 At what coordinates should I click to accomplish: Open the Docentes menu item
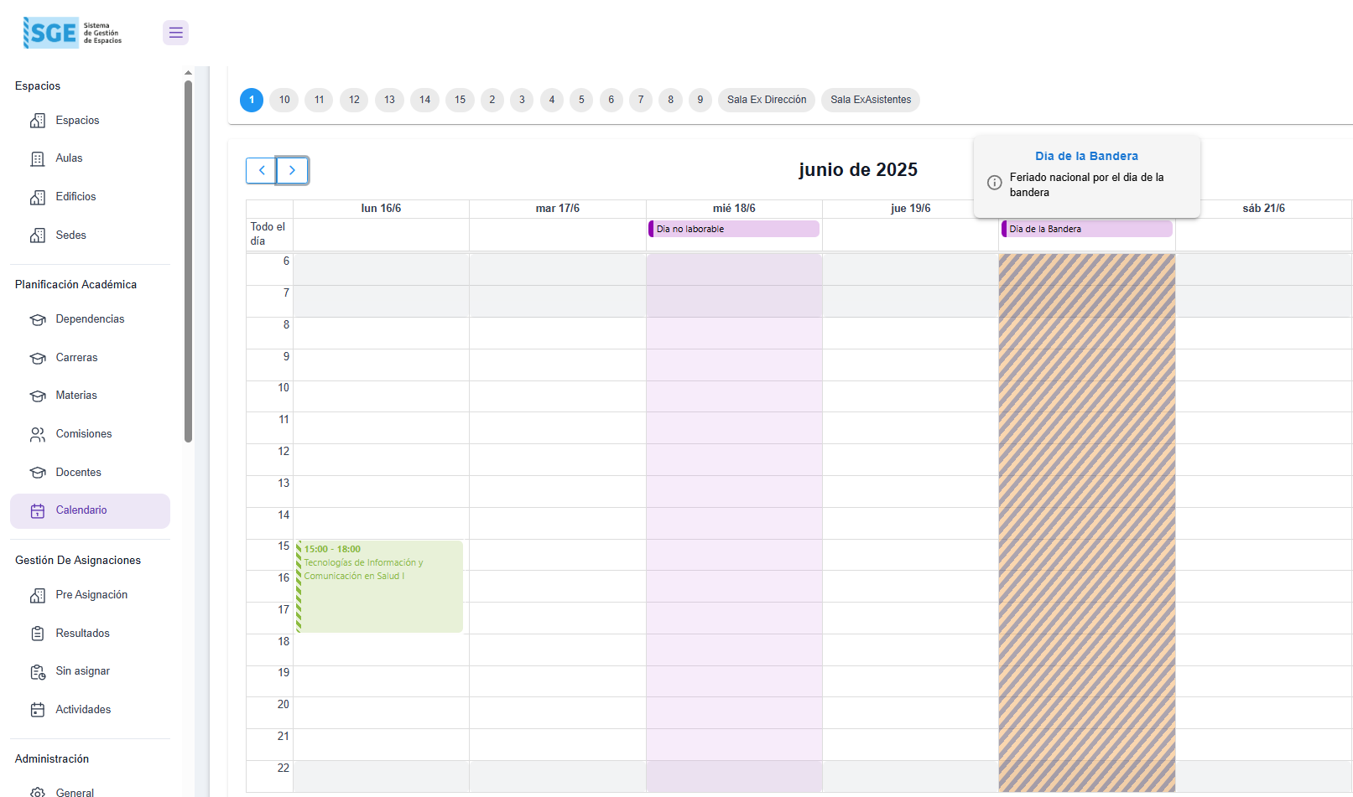pos(90,473)
